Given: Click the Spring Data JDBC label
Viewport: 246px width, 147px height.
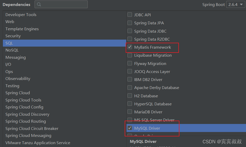Looking at the screenshot, I should [150, 31].
